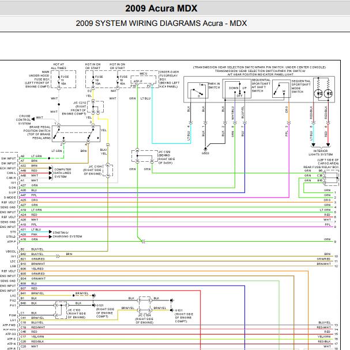Select the 'G503' ground label

click(x=205, y=153)
